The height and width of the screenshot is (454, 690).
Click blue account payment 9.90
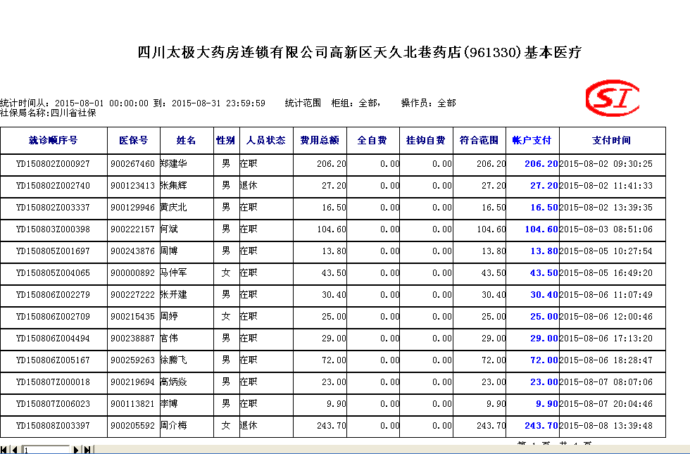point(547,404)
